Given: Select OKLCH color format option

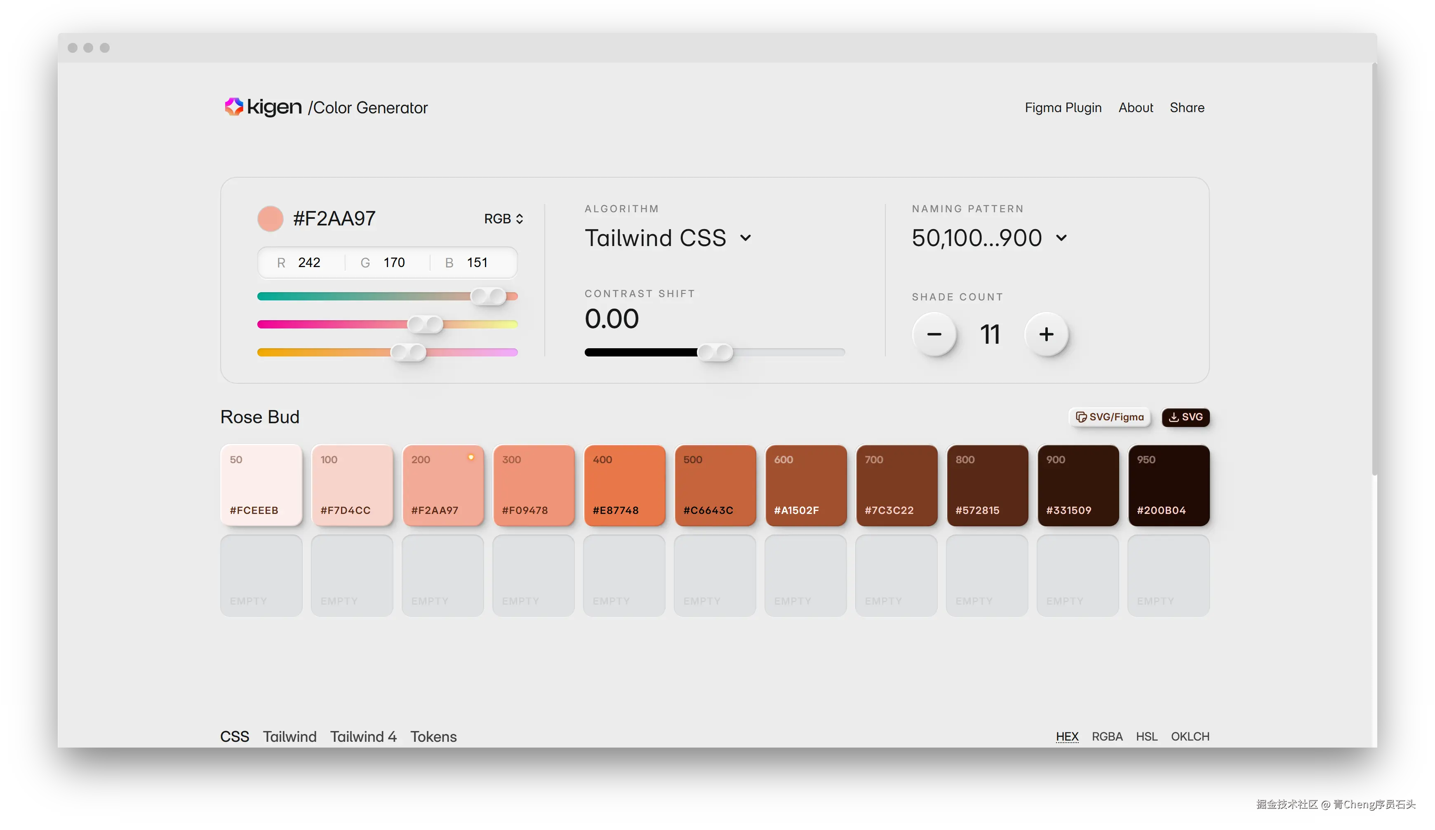Looking at the screenshot, I should 1190,736.
